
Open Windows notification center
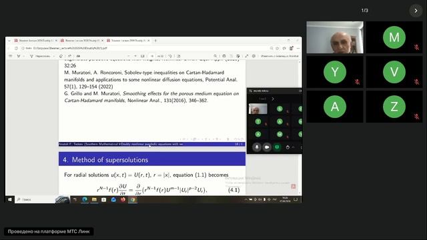296,199
